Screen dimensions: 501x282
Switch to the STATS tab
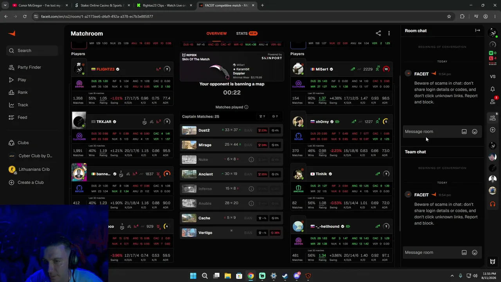click(x=246, y=33)
